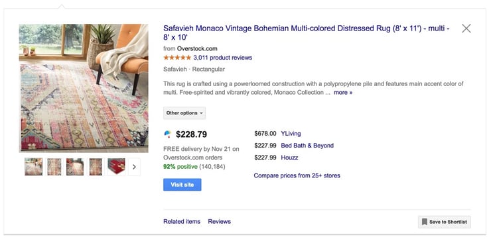This screenshot has width=491, height=239.
Task: Select the second rug thumbnail
Action: [54, 167]
